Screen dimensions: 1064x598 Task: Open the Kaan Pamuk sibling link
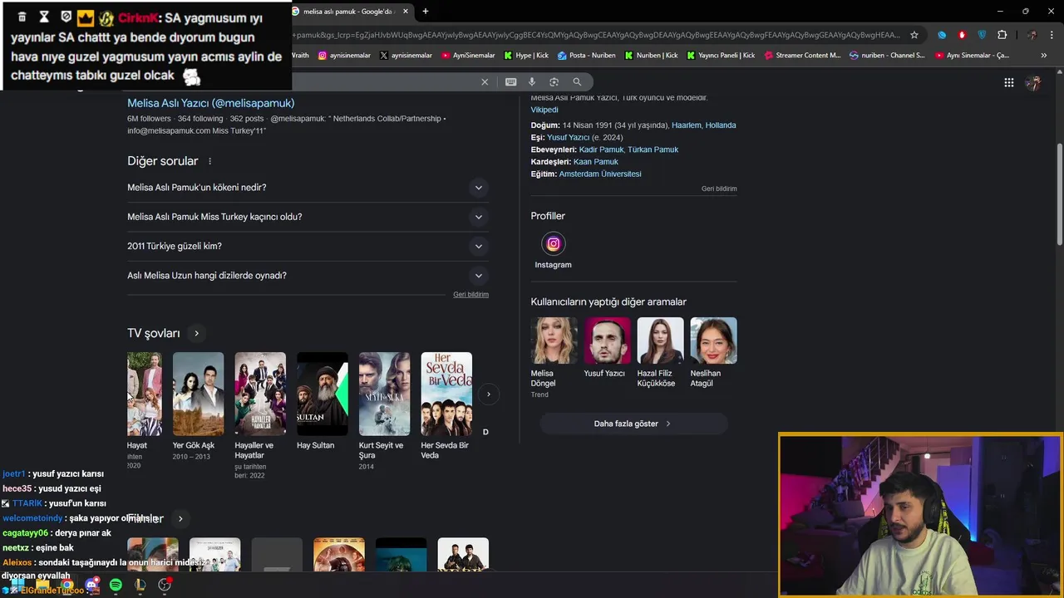tap(596, 162)
